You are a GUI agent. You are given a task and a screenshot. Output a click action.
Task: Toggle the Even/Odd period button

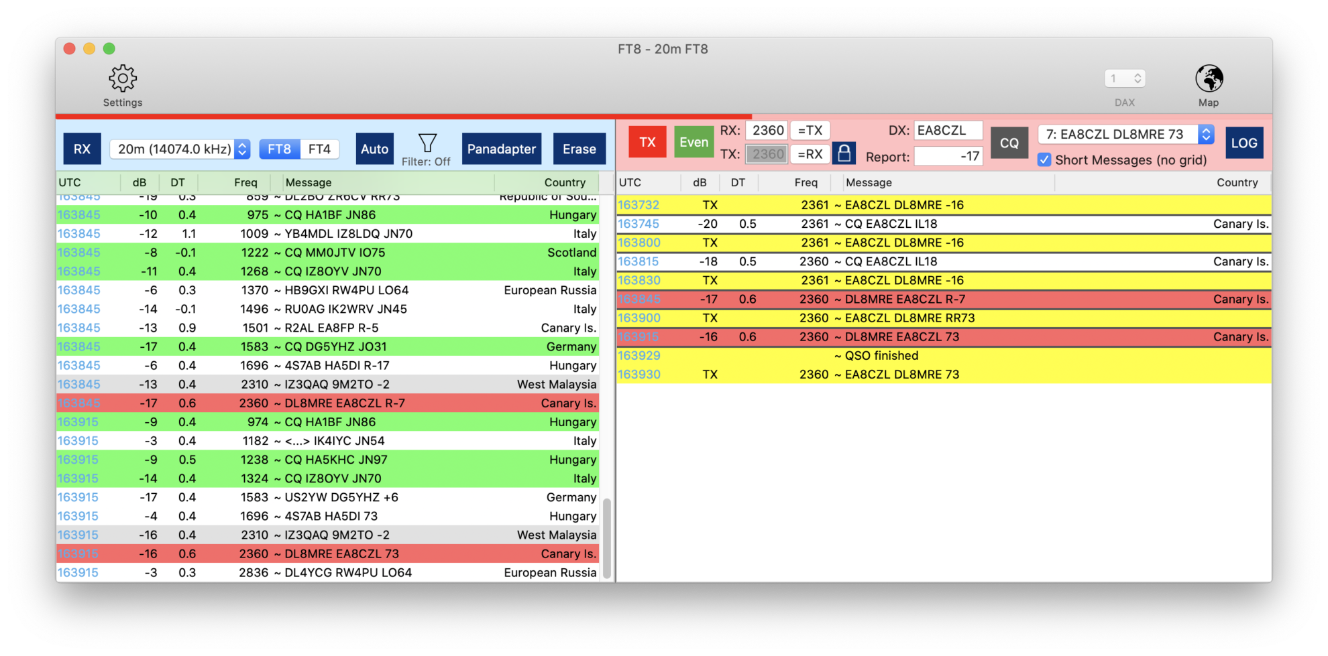pyautogui.click(x=694, y=142)
